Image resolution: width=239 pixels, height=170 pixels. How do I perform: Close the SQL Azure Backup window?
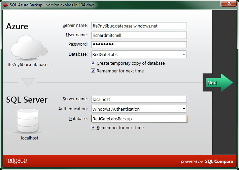pyautogui.click(x=229, y=3)
